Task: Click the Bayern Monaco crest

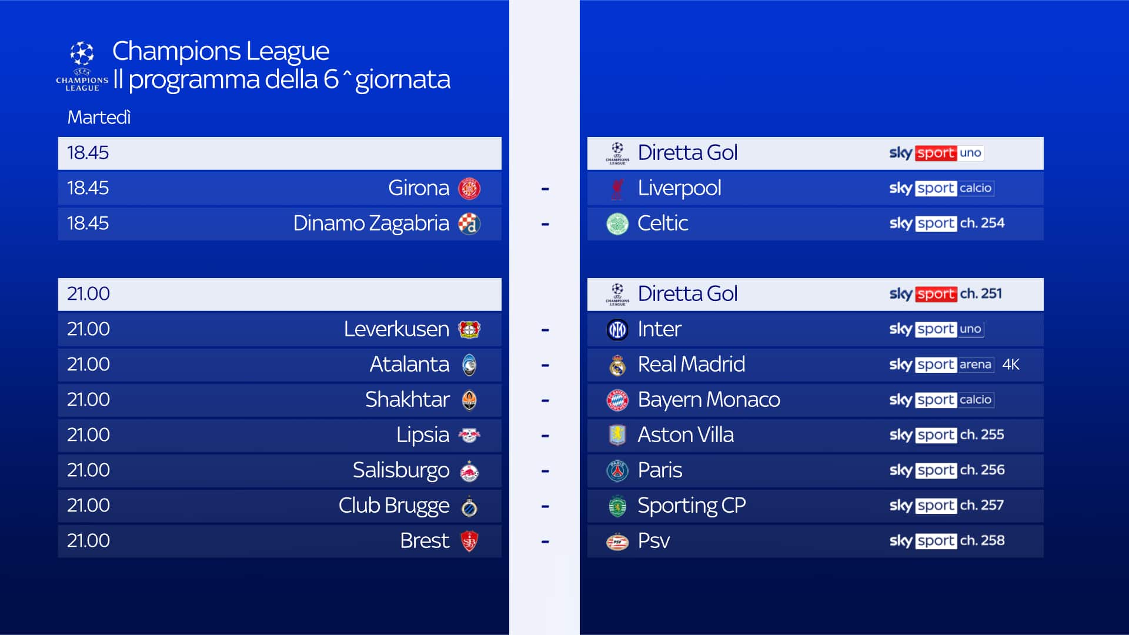Action: click(x=617, y=400)
